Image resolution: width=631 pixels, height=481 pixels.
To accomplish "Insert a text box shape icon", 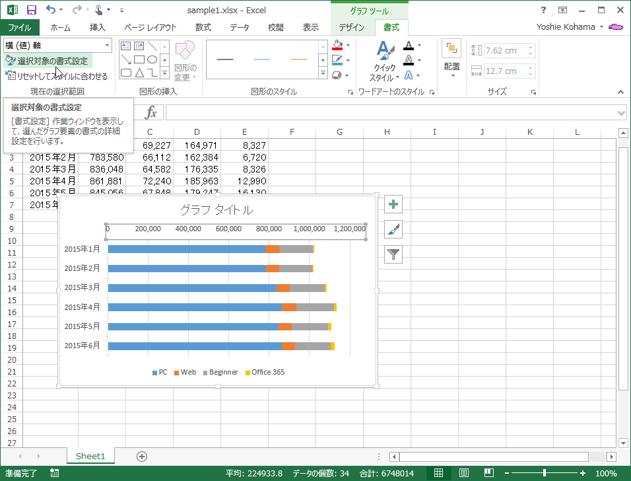I will pyautogui.click(x=126, y=46).
